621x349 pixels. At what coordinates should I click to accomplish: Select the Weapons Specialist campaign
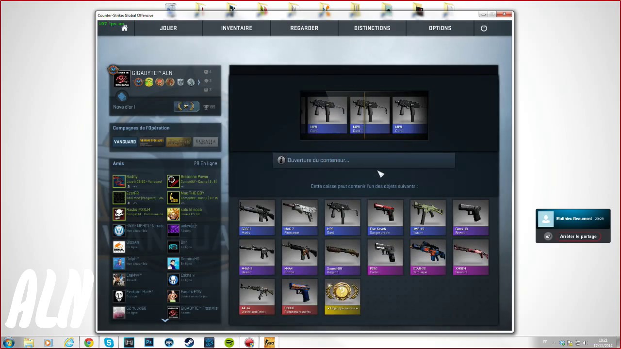[x=151, y=142]
